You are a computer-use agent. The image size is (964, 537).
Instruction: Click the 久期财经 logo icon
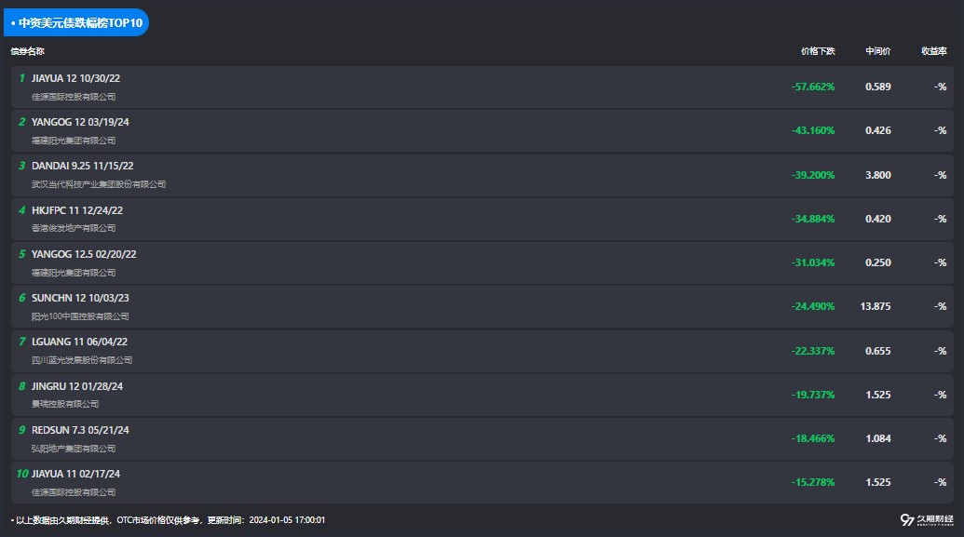point(906,520)
